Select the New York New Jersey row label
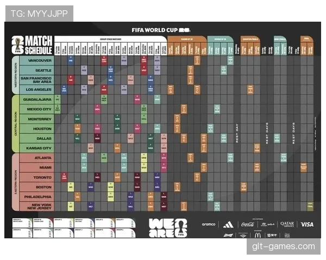Image resolution: width=326 pixels, height=260 pixels. 37,206
